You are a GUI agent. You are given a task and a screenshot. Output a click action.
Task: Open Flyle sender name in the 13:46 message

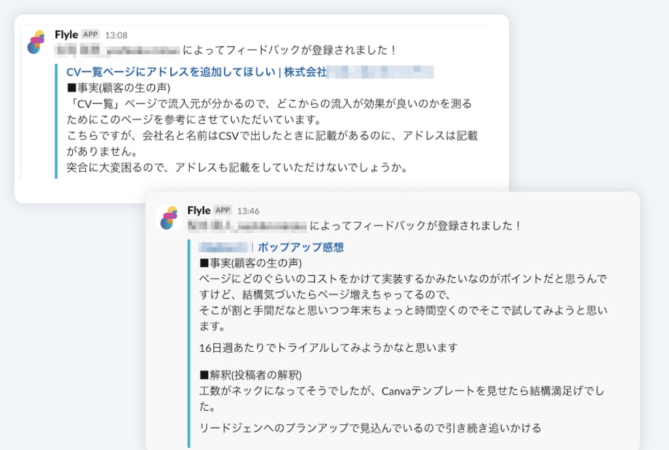[x=199, y=210]
